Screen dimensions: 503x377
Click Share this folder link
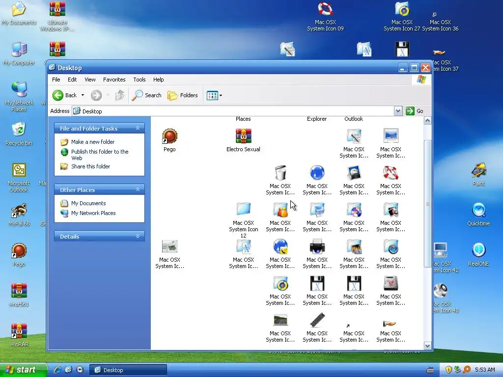coord(90,166)
